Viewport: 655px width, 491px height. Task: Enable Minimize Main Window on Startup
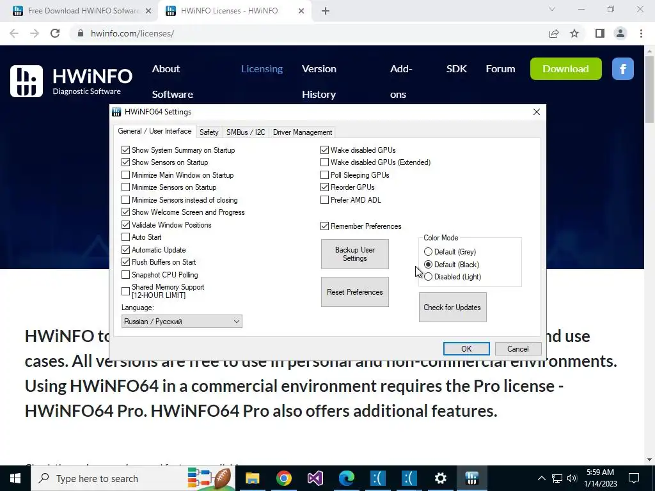(x=125, y=175)
